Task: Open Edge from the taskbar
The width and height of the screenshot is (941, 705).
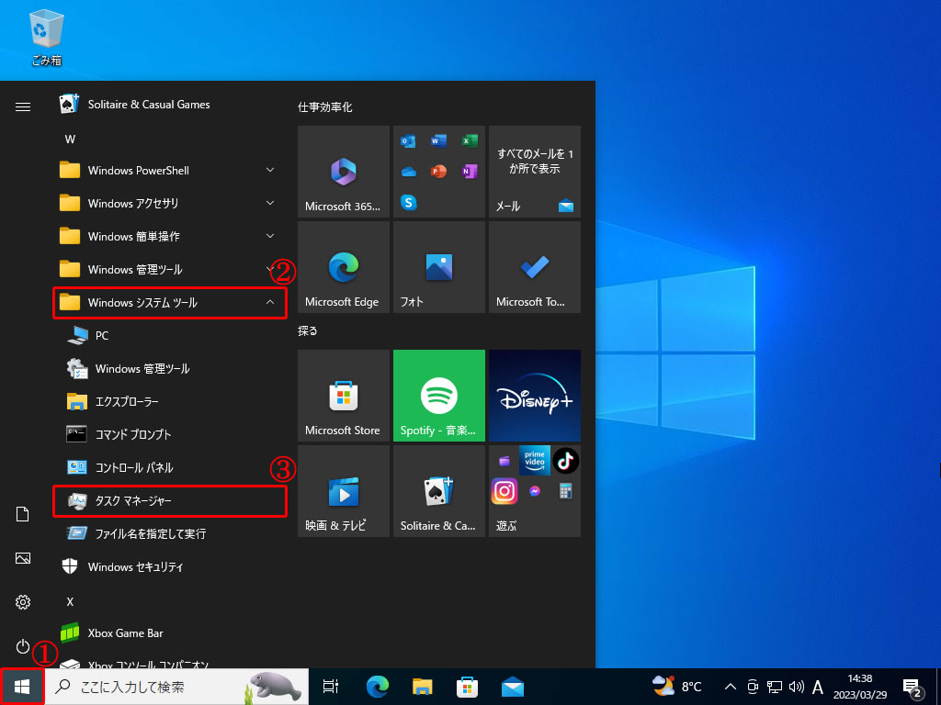Action: 378,687
